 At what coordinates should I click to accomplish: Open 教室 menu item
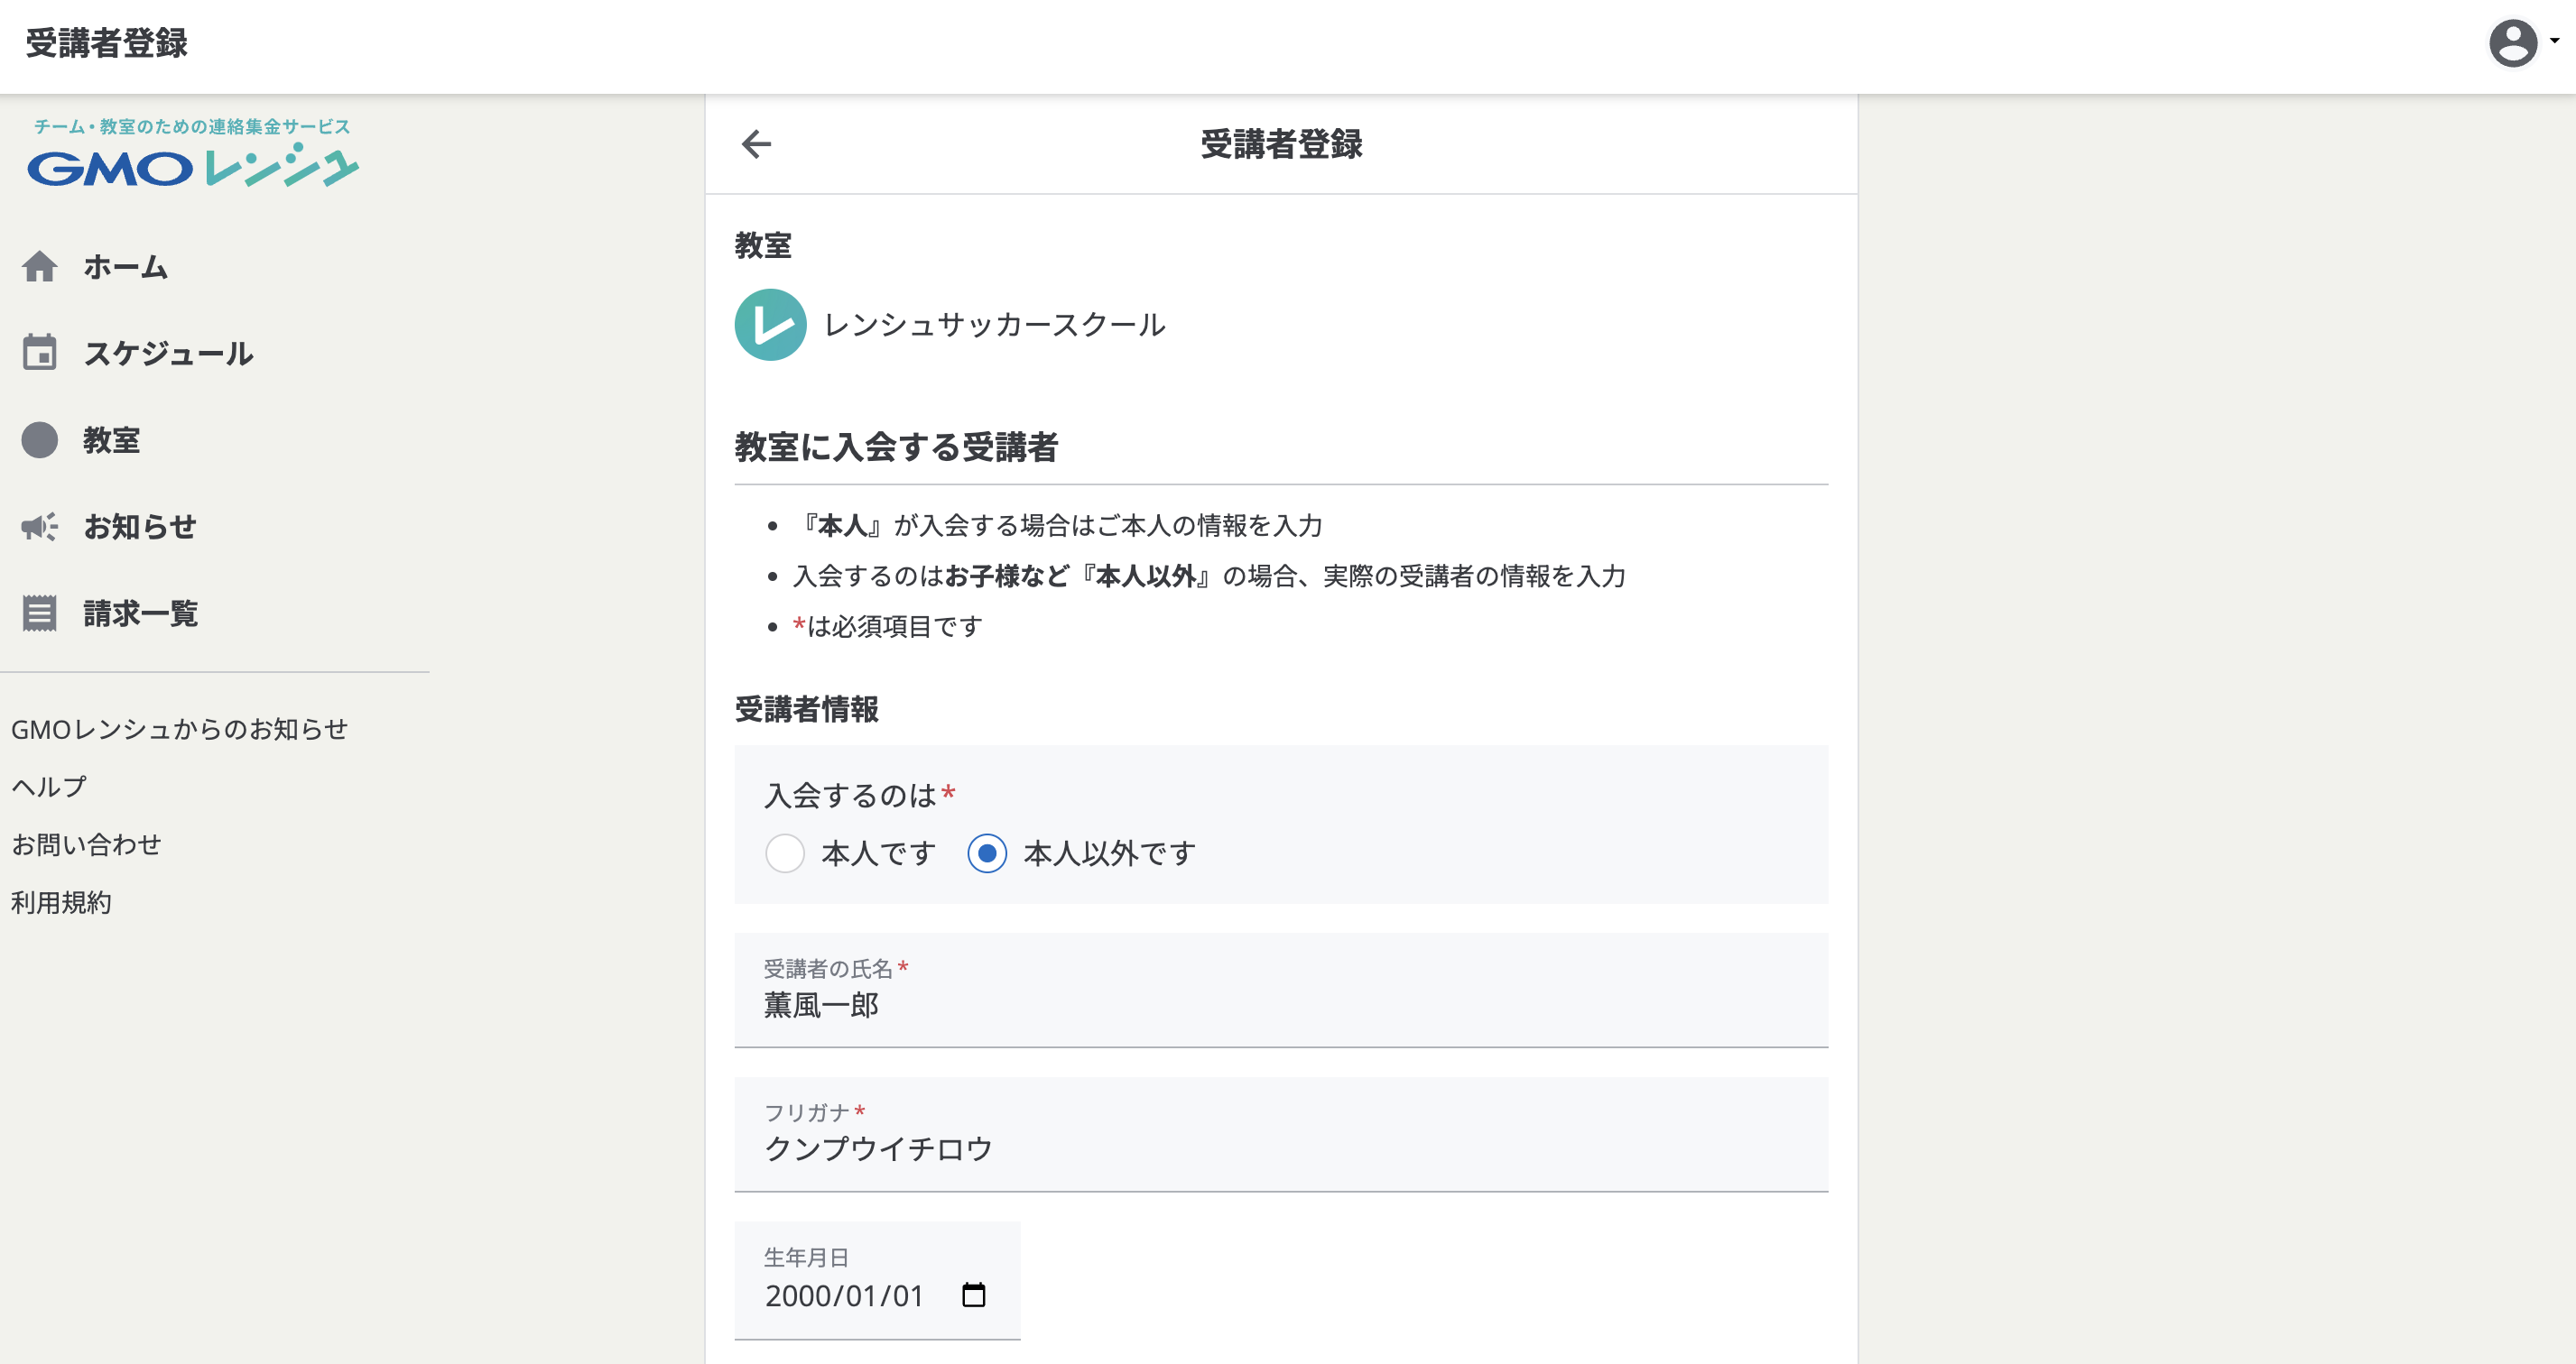pyautogui.click(x=111, y=439)
